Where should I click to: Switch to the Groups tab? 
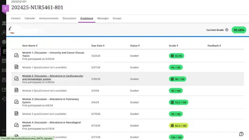(117, 18)
